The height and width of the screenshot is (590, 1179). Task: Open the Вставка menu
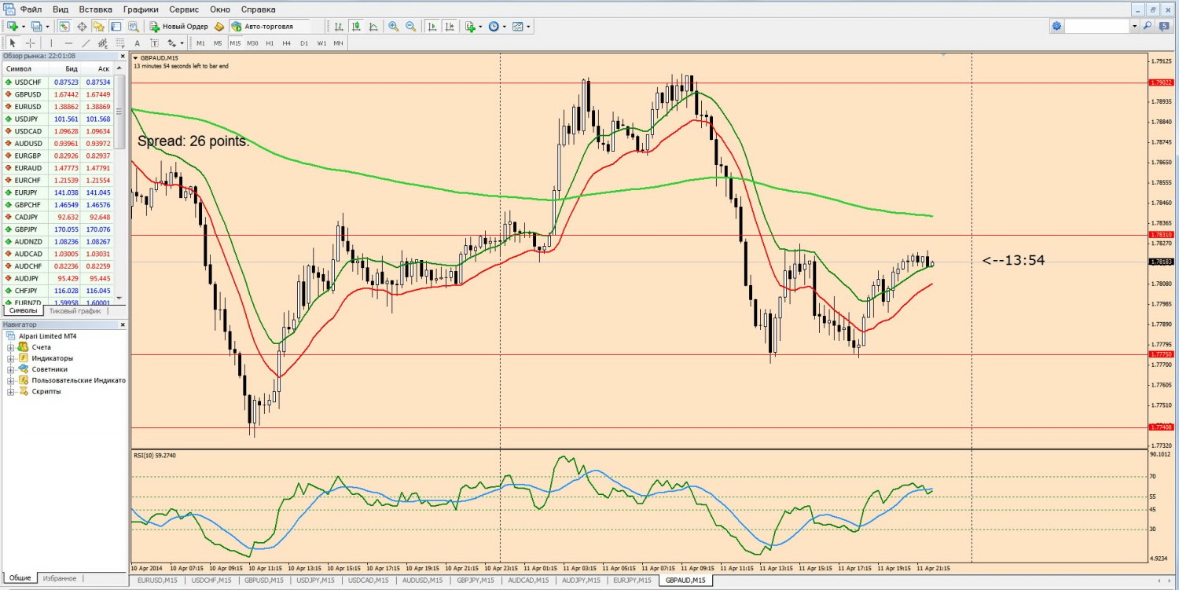(96, 9)
